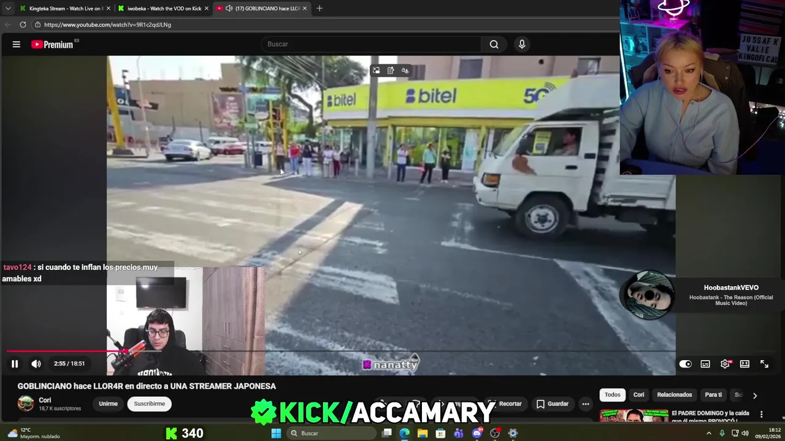Save video with Guardar button
Screen dimensions: 785x441
click(x=552, y=404)
